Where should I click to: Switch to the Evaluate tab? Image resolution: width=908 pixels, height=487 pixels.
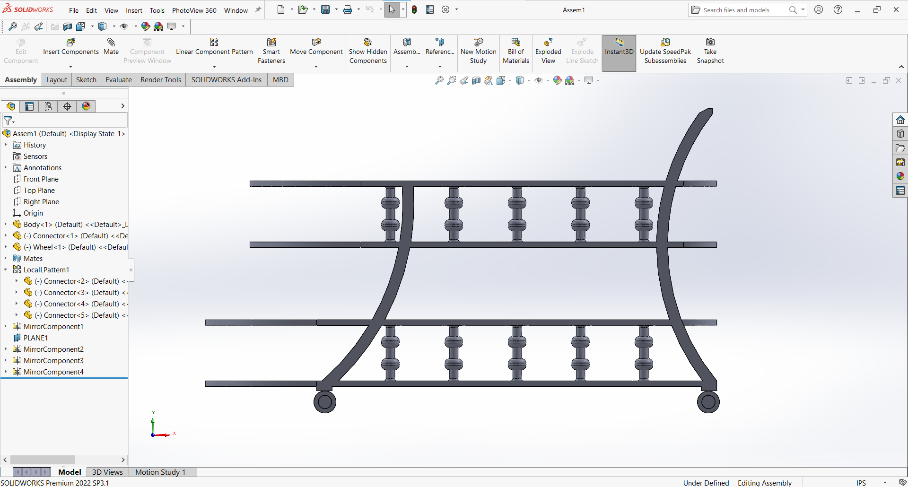tap(119, 80)
